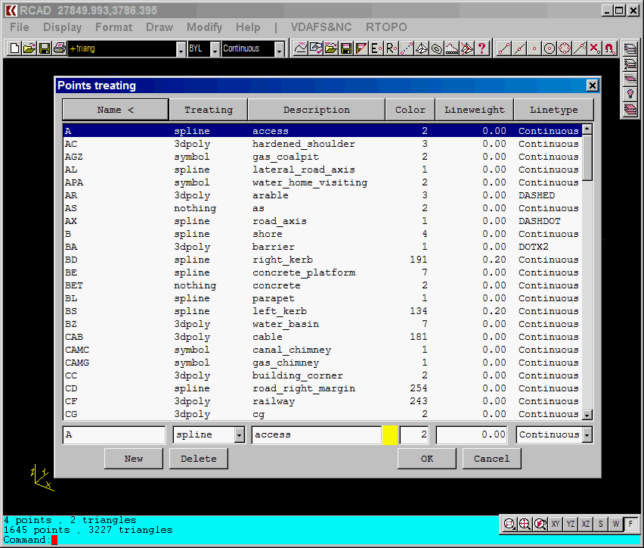Click the yellow color swatch in the dialog

(x=391, y=434)
